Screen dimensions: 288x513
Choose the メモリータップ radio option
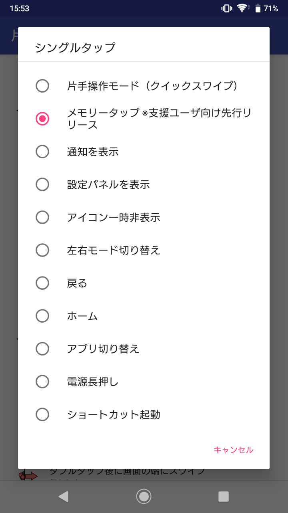42,119
